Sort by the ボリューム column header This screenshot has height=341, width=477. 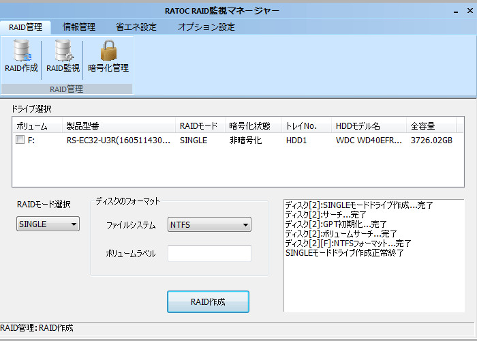[x=37, y=125]
